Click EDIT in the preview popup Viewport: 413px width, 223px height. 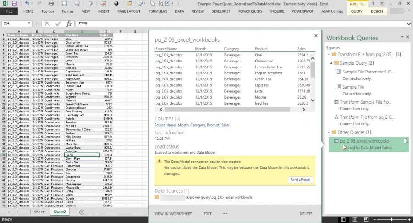(x=207, y=214)
